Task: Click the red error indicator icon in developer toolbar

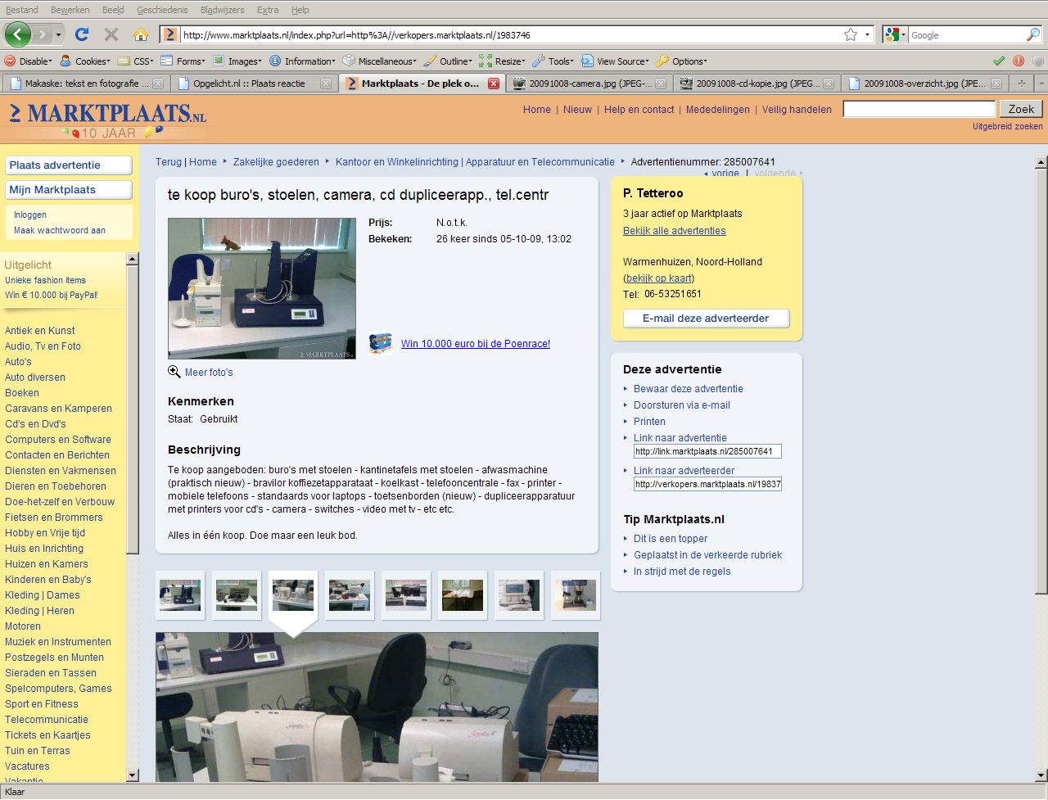Action: (1019, 61)
